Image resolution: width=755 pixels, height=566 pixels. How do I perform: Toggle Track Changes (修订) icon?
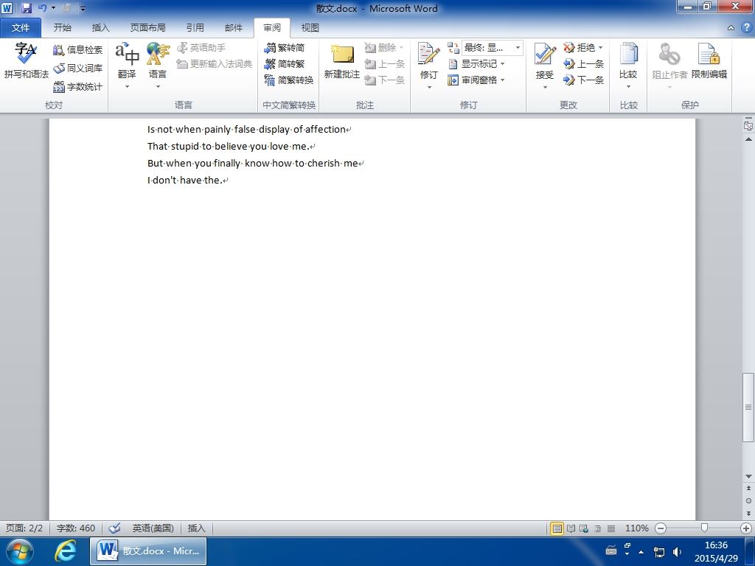tap(428, 55)
